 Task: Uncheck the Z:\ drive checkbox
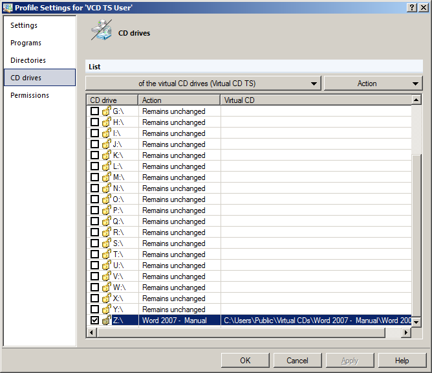pyautogui.click(x=95, y=321)
